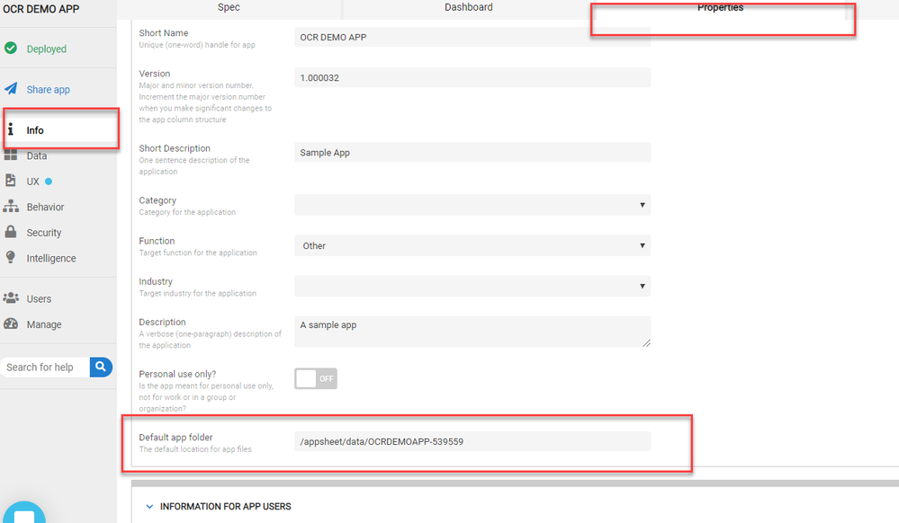
Task: Click the green Deployed checkmark icon
Action: click(11, 49)
